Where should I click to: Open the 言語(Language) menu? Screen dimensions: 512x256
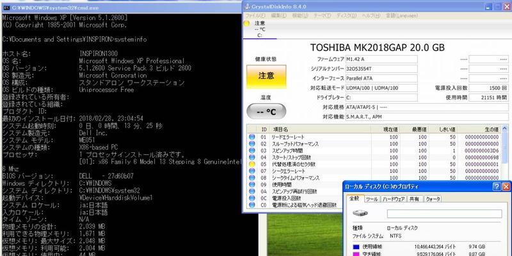point(401,15)
